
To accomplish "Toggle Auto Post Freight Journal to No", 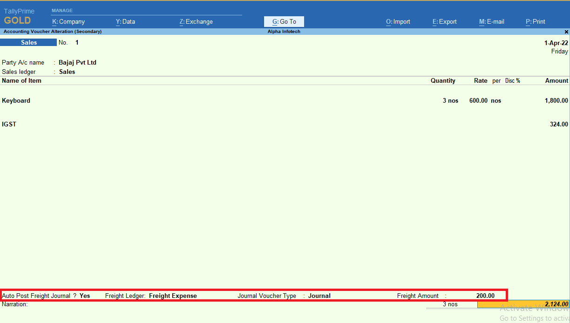I will (84, 296).
